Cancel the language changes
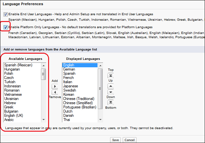This screenshot has height=143, width=205. [129, 140]
